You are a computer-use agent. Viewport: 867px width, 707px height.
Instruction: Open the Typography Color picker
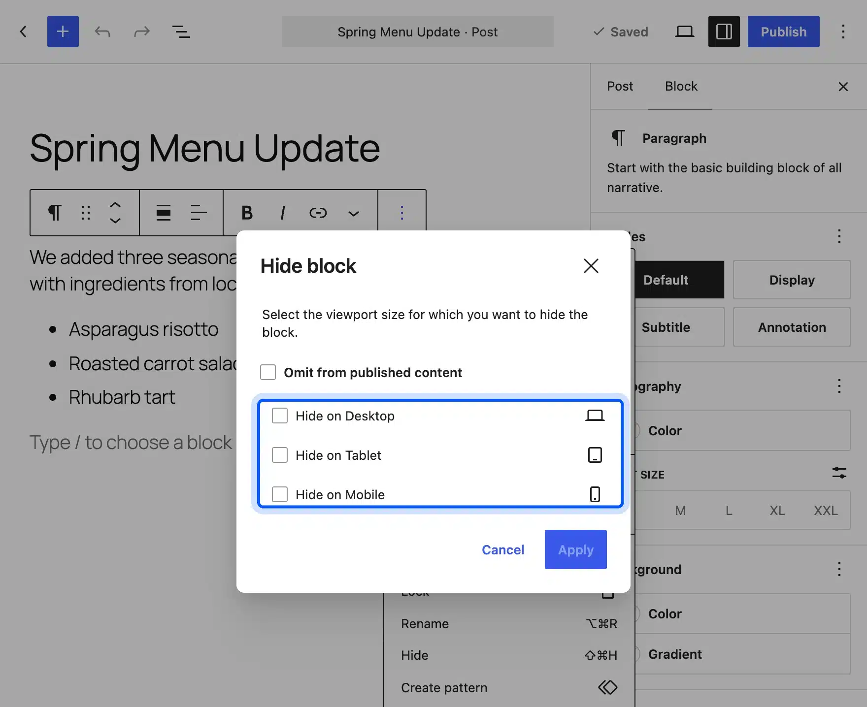click(742, 430)
